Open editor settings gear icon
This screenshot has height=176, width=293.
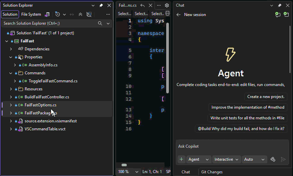[167, 5]
